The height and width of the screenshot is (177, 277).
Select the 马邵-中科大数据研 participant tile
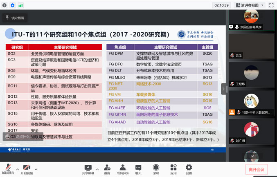pos(252,103)
